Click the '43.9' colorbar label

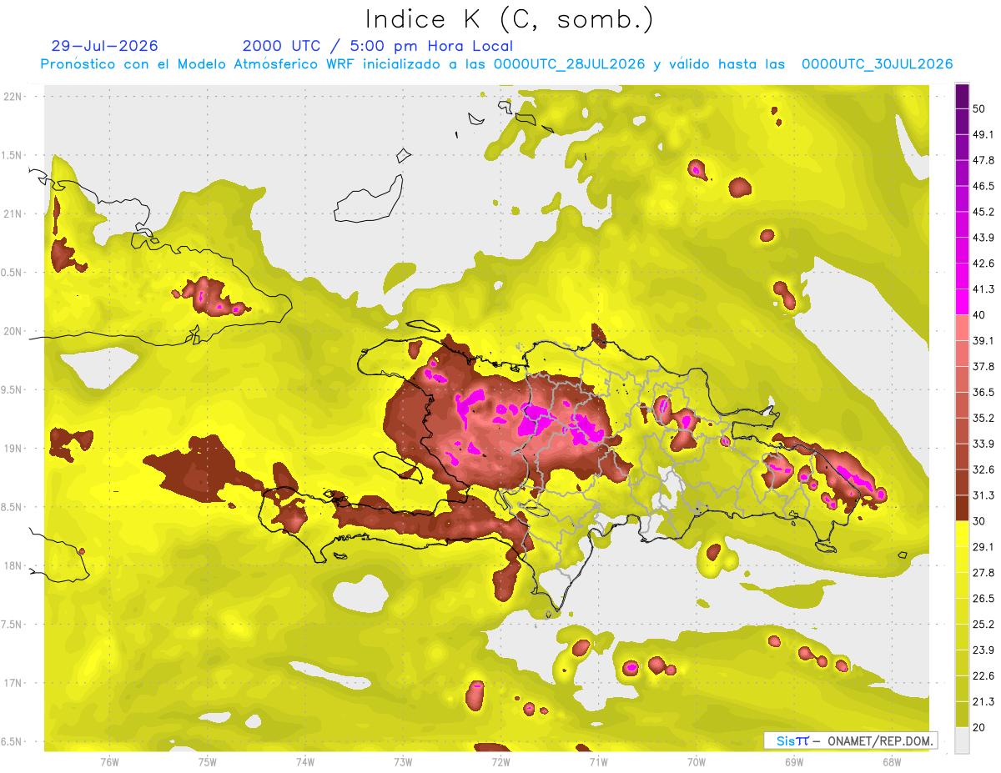coord(983,238)
